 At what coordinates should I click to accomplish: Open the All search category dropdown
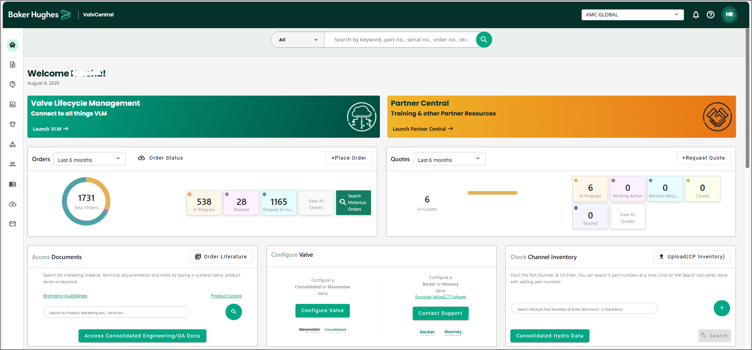point(298,40)
